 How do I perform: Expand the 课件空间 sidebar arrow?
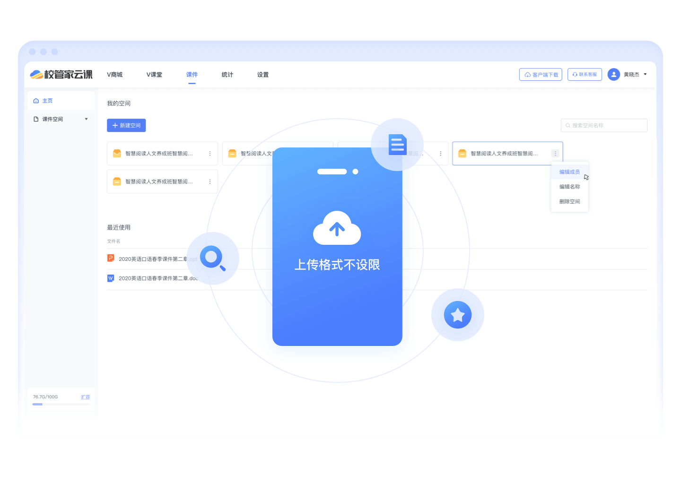(86, 119)
